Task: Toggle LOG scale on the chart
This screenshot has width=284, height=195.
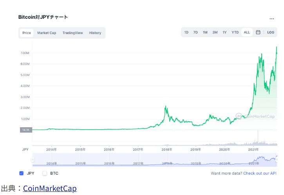Action: coord(271,32)
